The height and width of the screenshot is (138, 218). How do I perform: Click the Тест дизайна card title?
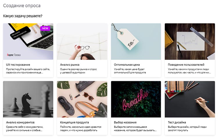tap(177, 122)
